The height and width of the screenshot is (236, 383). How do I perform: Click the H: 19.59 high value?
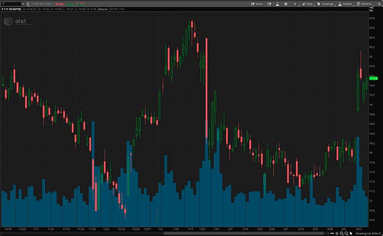click(x=56, y=9)
